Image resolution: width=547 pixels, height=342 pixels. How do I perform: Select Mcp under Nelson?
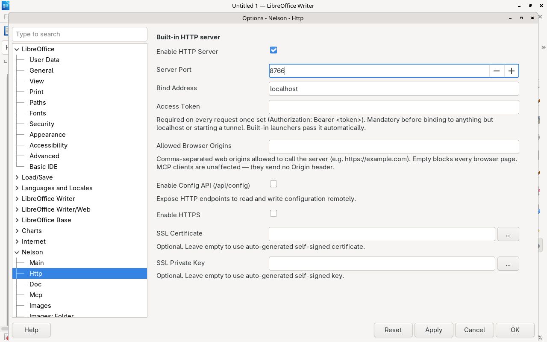click(36, 295)
